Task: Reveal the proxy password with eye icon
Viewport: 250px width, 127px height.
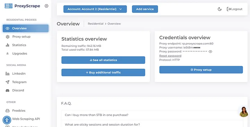Action: pyautogui.click(x=210, y=51)
